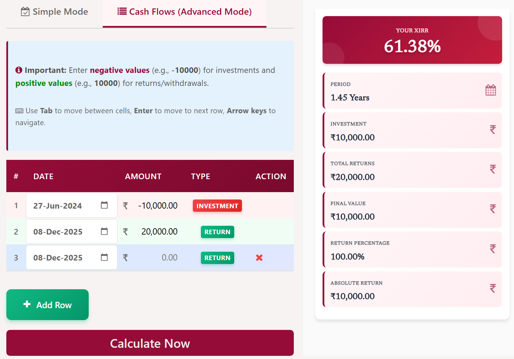Click rupee icon in Total Returns card

(493, 169)
